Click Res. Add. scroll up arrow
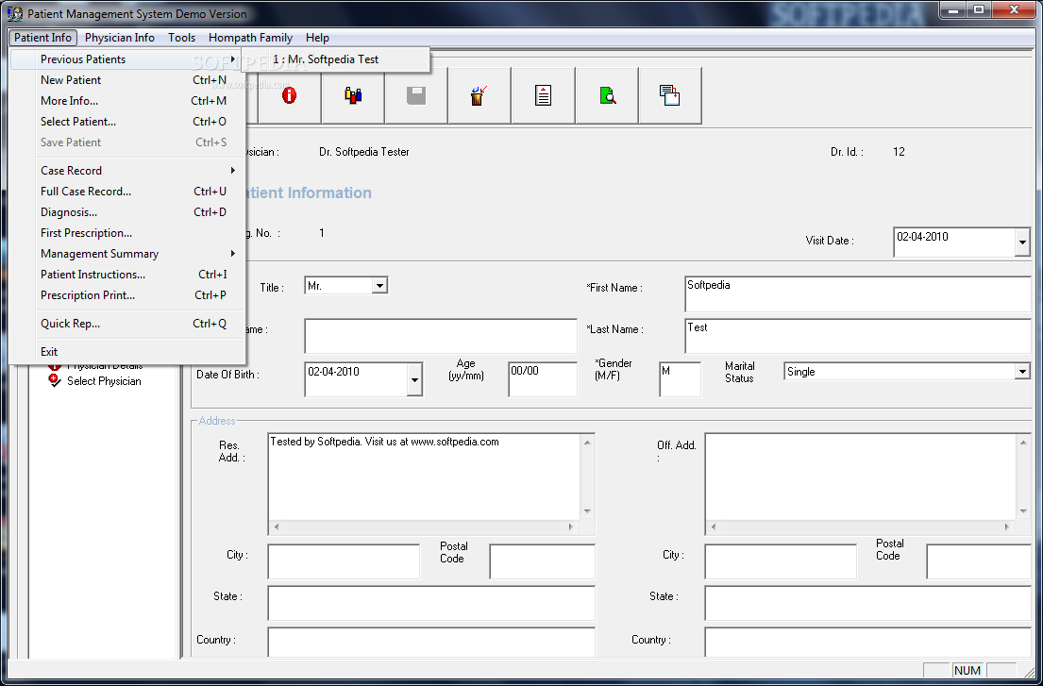 click(587, 442)
